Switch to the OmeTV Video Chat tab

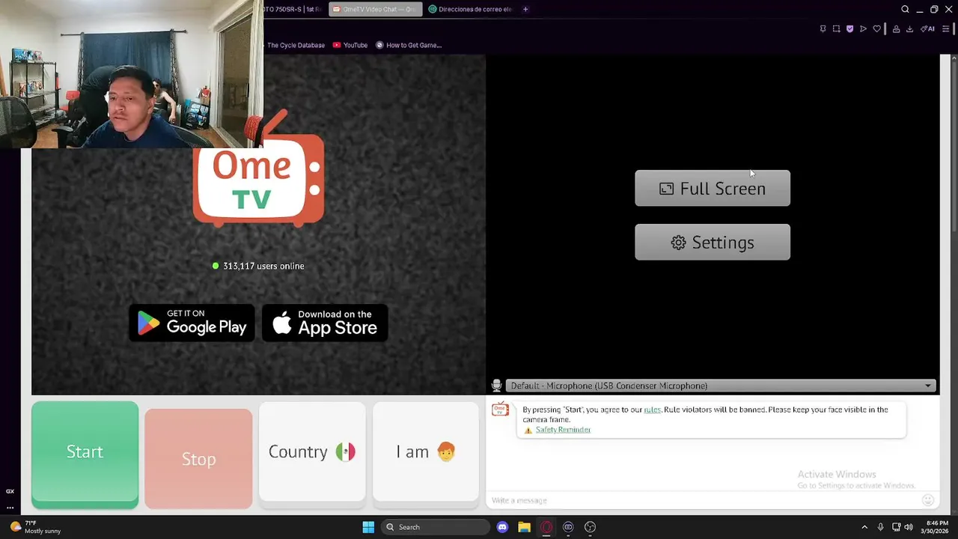[x=374, y=9]
